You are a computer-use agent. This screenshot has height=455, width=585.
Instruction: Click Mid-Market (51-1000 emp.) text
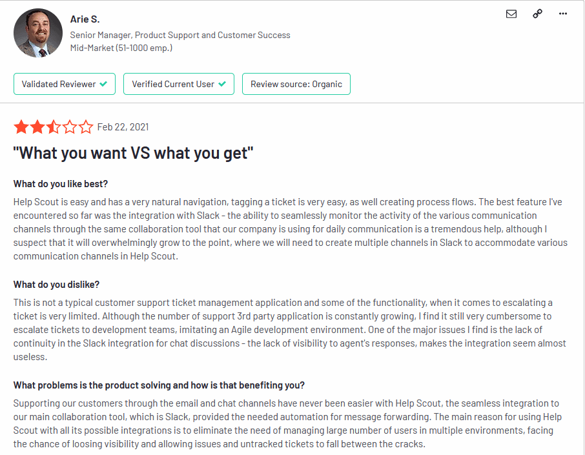[121, 48]
